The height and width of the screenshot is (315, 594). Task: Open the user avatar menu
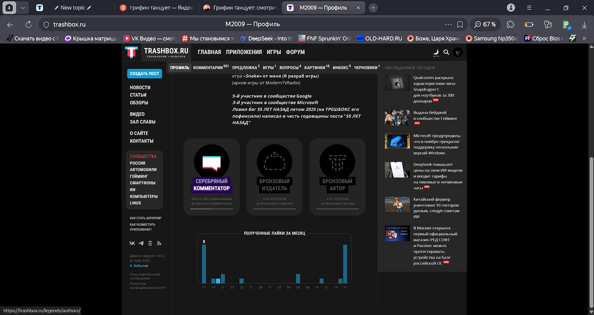pyautogui.click(x=458, y=52)
